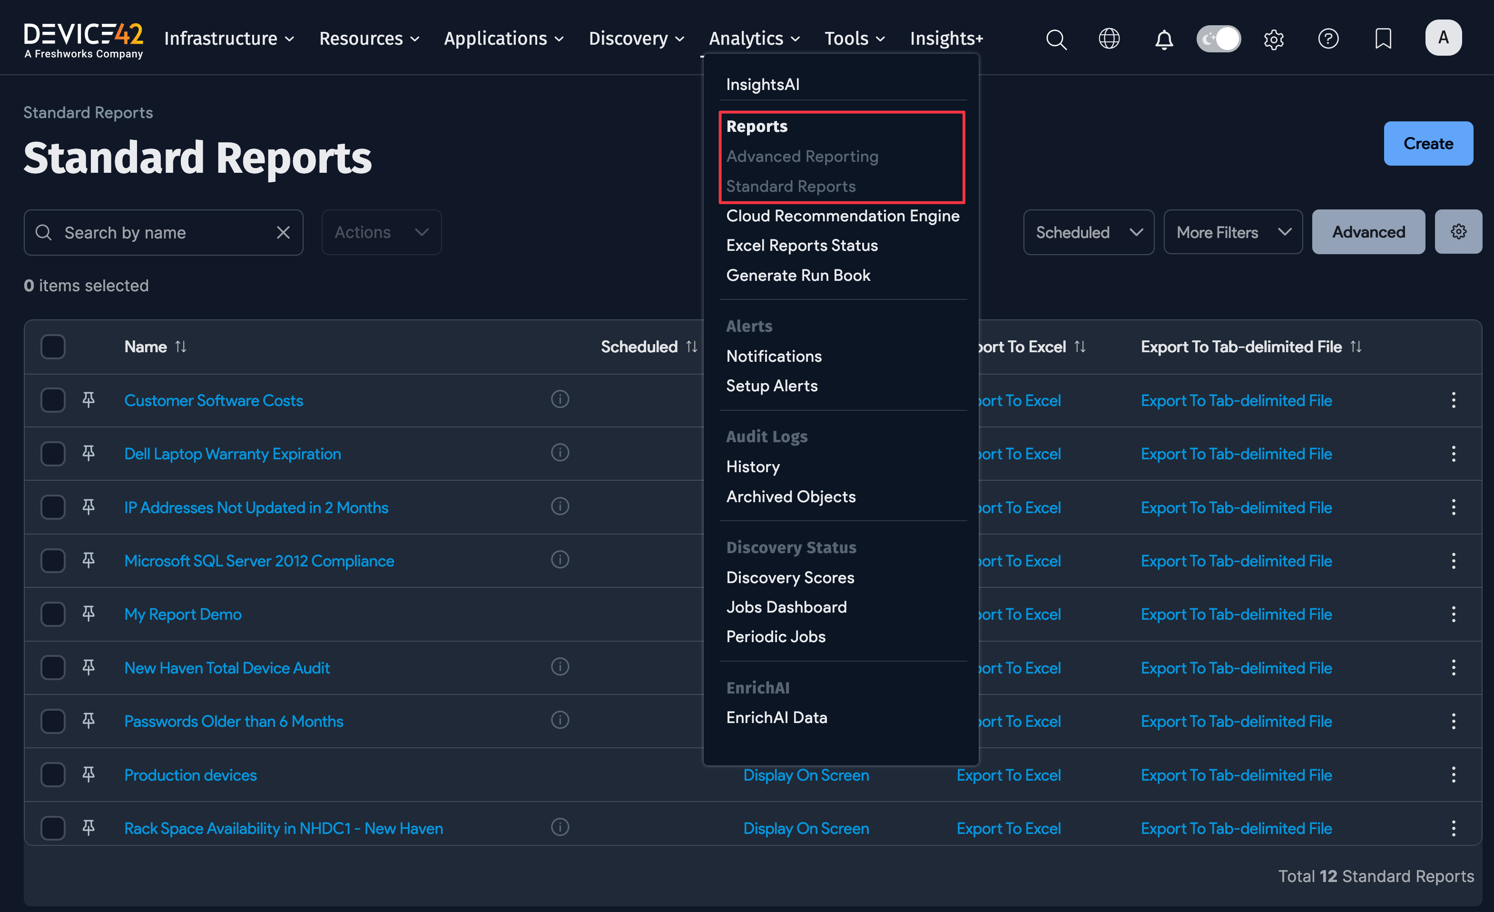Screen dimensions: 1494x912
Task: Check the Passwords Older than 6 Months checkbox
Action: 53,721
